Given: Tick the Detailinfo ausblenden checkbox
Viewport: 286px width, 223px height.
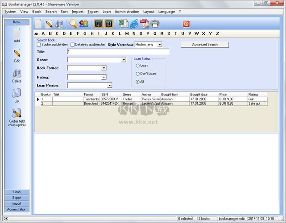Looking at the screenshot, I should click(73, 45).
